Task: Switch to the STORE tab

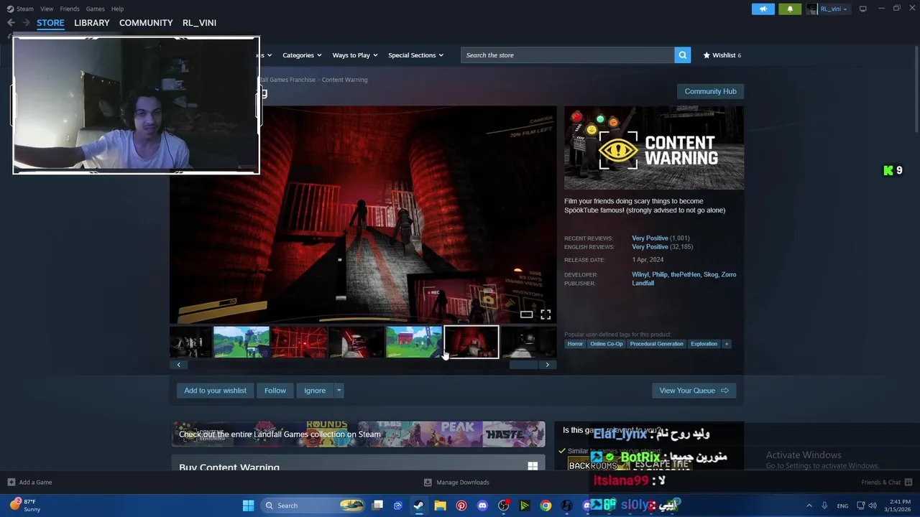Action: [50, 23]
